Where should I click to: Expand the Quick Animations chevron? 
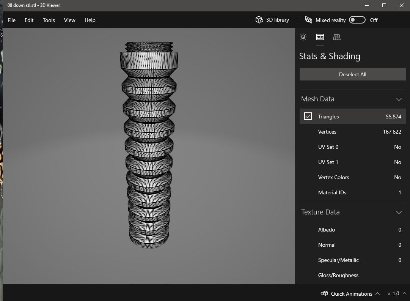click(x=378, y=293)
